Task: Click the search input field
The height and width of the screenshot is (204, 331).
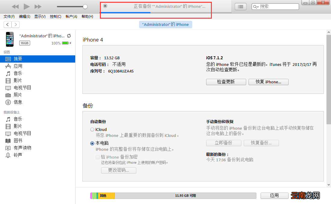Action: [275, 7]
